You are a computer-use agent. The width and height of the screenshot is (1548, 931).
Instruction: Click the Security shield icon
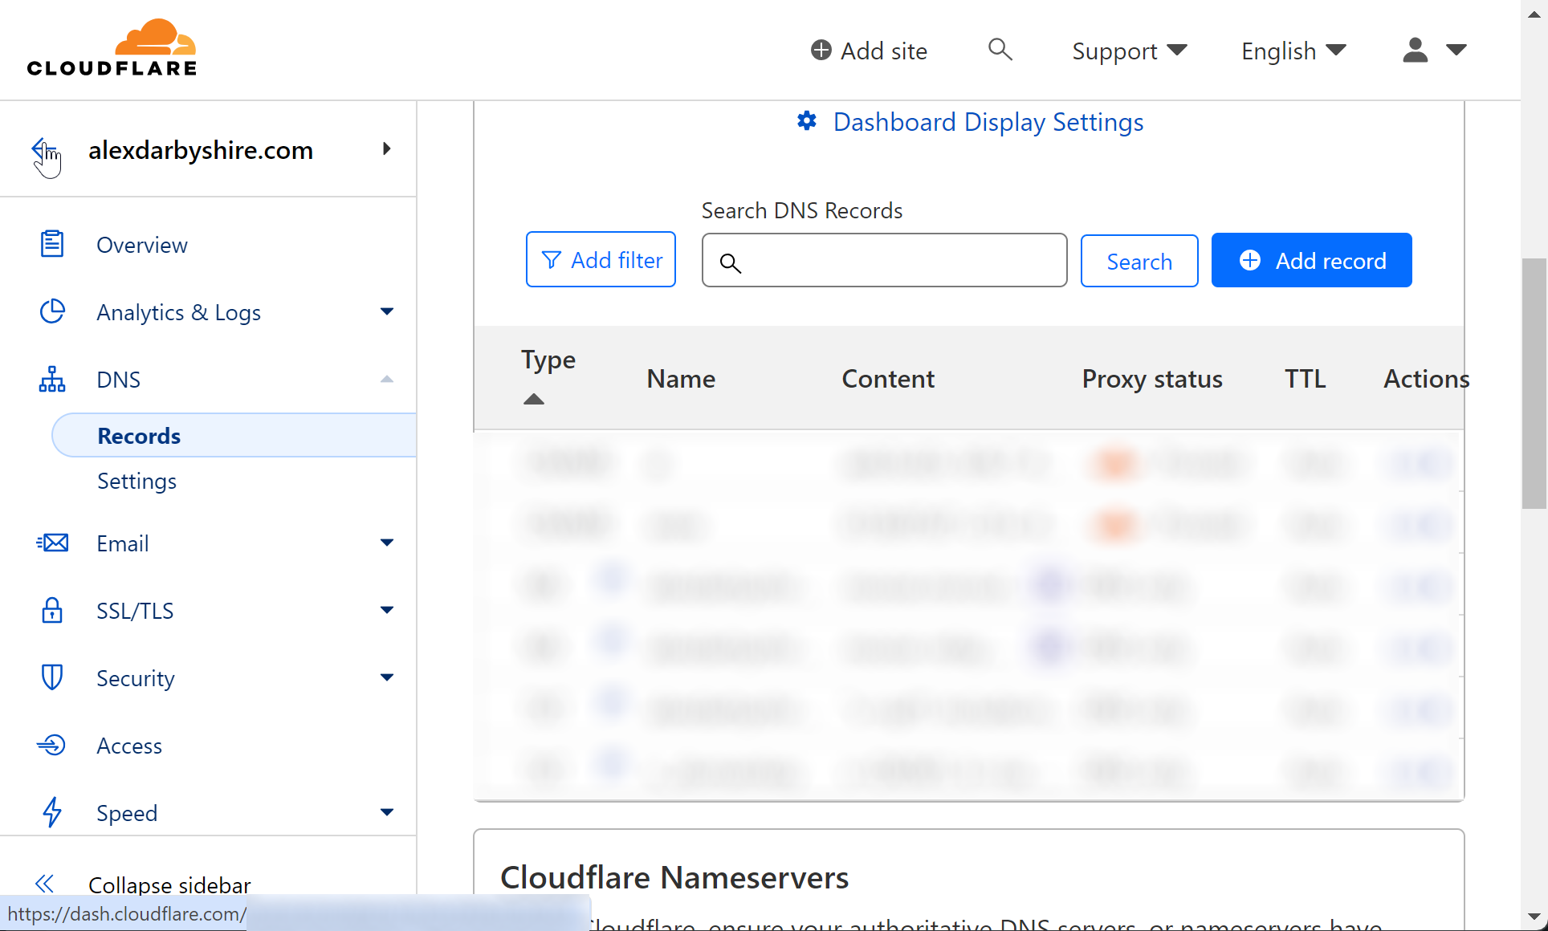pos(52,677)
